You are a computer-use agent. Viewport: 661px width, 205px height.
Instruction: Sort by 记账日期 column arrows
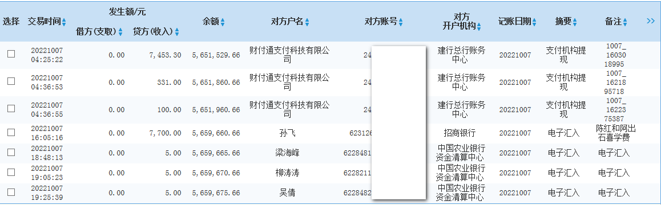tap(534, 22)
